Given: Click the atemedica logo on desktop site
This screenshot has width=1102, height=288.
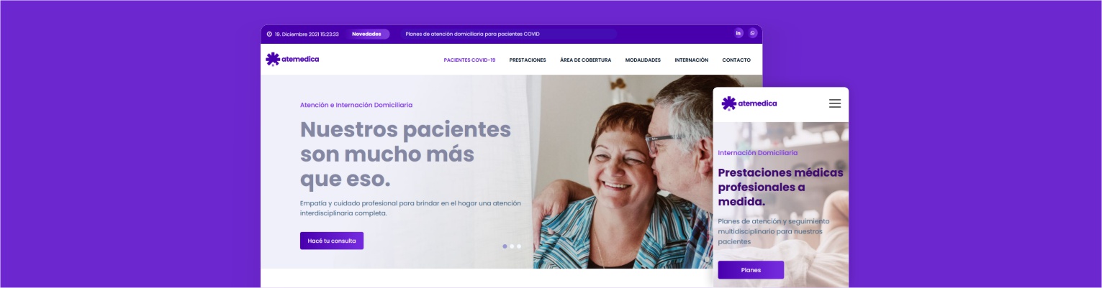Looking at the screenshot, I should [292, 60].
